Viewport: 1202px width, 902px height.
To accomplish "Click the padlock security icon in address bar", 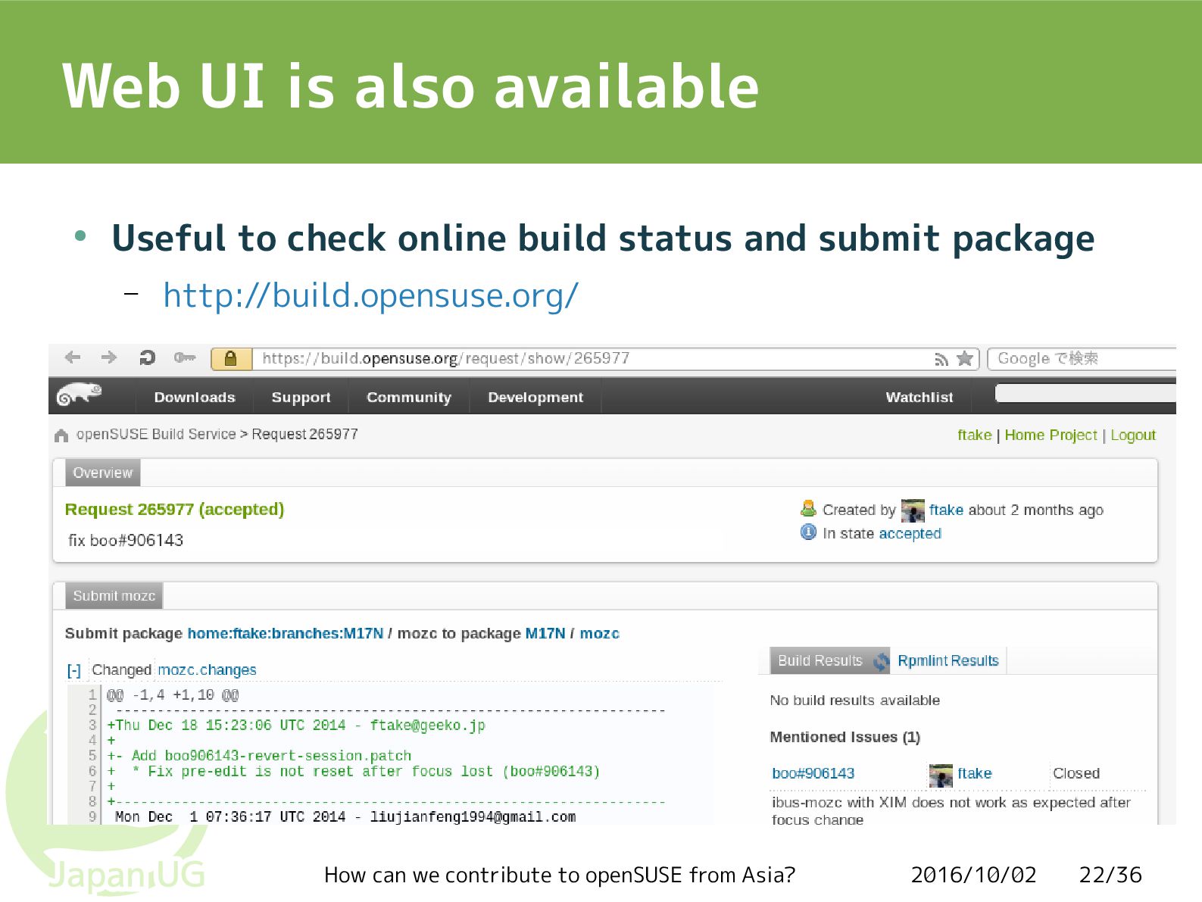I will point(231,358).
